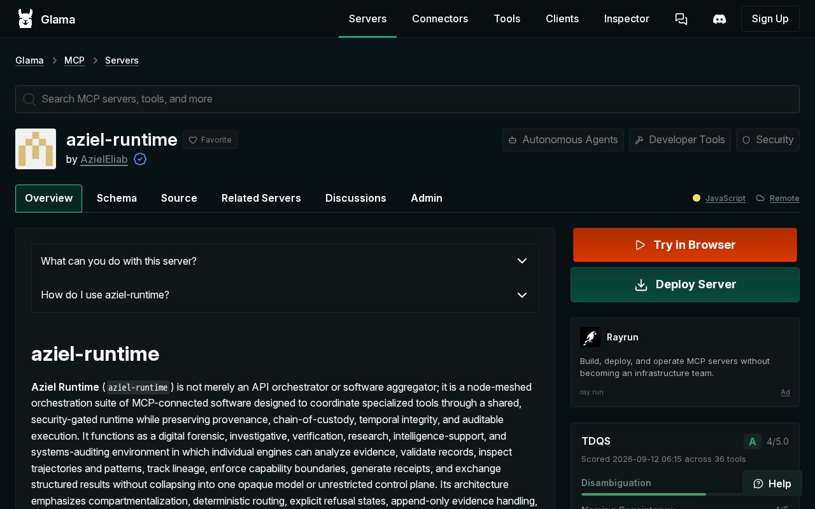815x509 pixels.
Task: Click the inline code 'aziel-runtime' in description
Action: click(x=138, y=387)
